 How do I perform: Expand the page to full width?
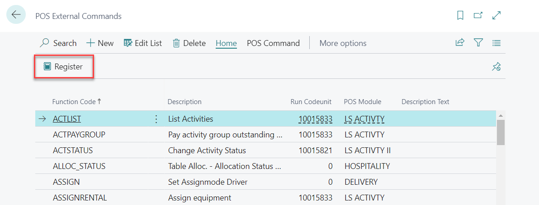(496, 15)
